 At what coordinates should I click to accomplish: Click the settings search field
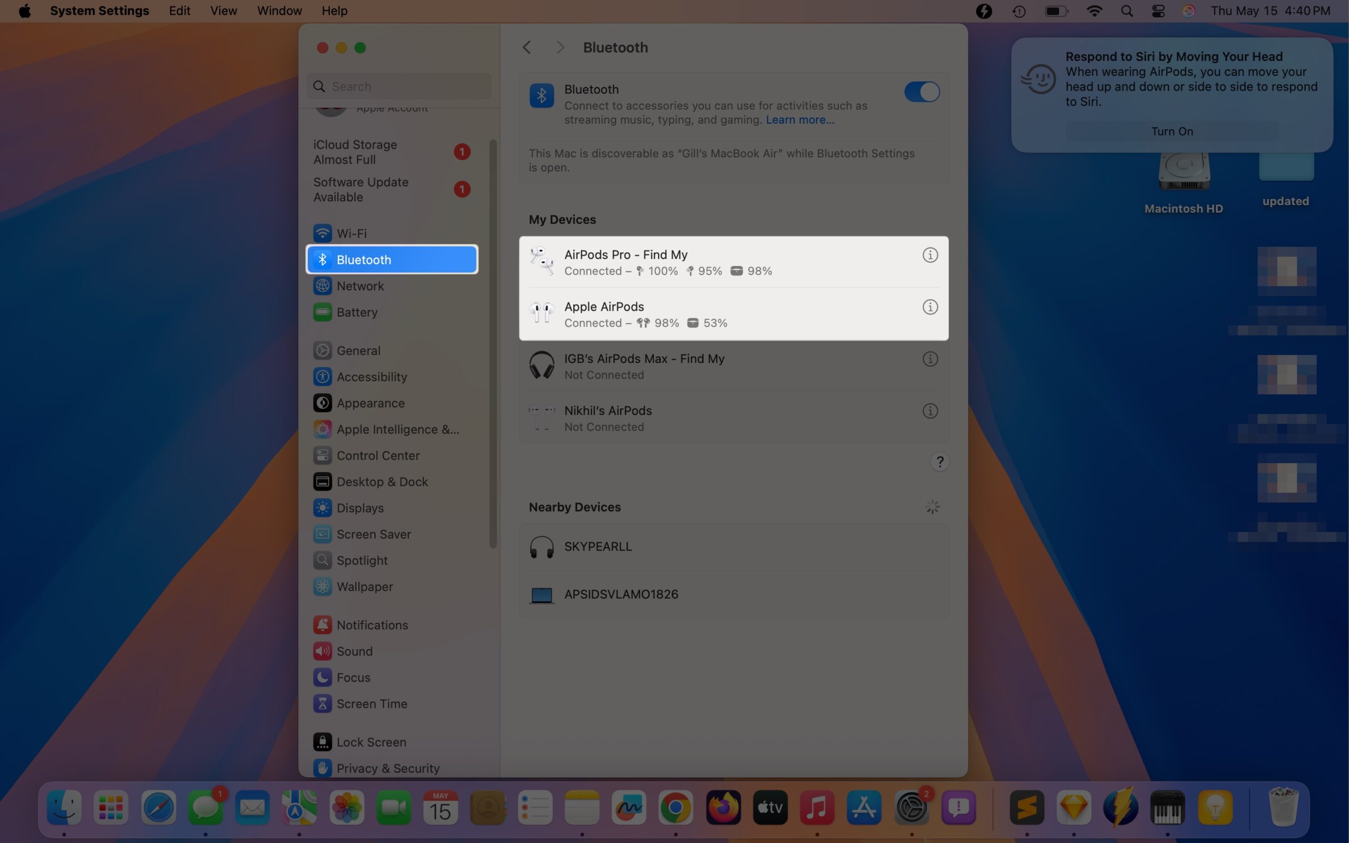(x=397, y=86)
